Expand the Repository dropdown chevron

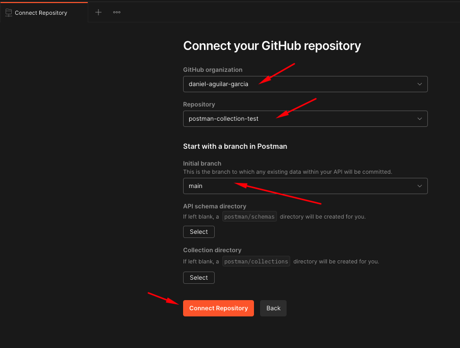coord(420,119)
